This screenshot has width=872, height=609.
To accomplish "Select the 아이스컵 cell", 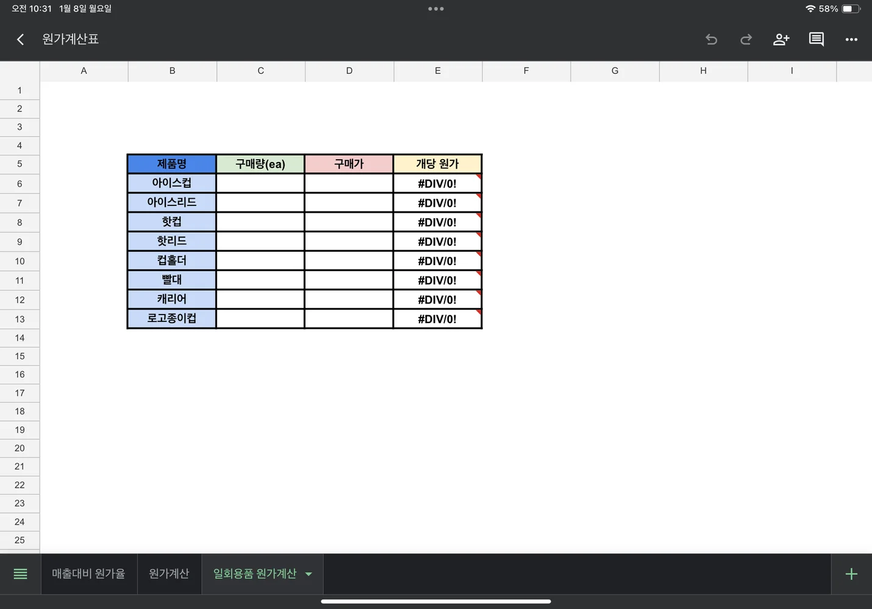I will (x=171, y=183).
